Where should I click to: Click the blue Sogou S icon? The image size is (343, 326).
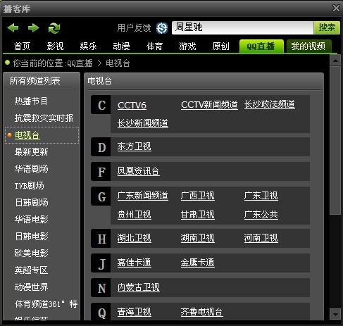pos(162,28)
